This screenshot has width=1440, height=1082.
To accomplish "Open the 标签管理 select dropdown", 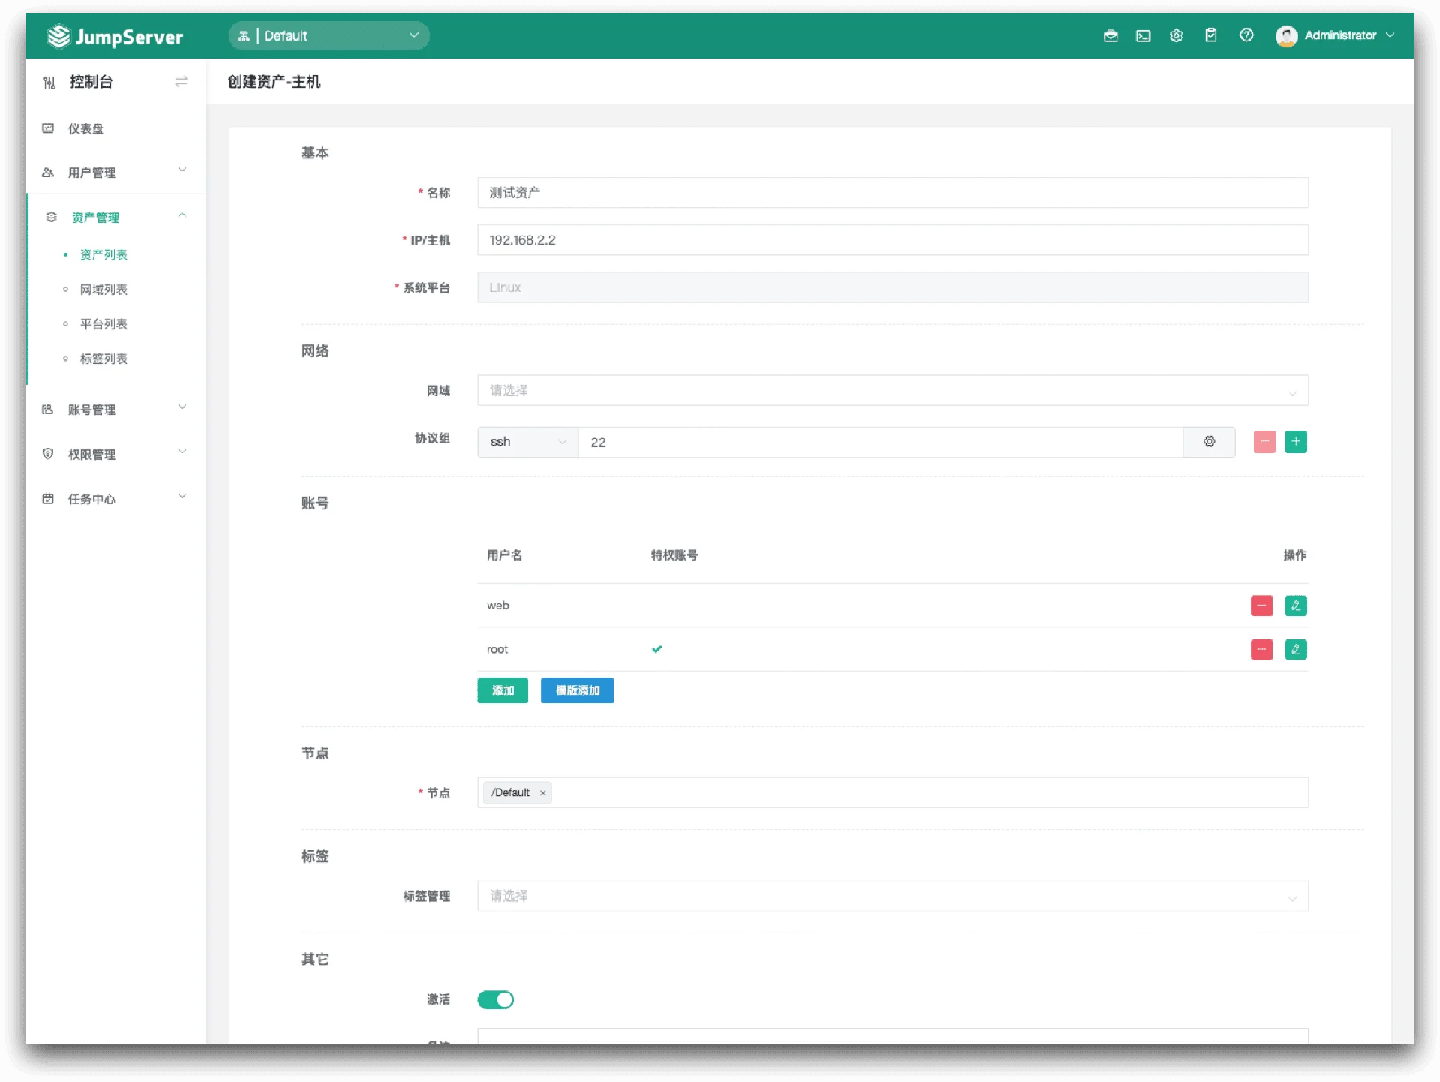I will pos(892,896).
